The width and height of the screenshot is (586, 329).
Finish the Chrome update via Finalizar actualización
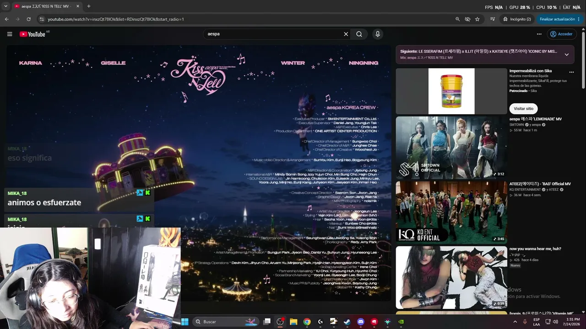[559, 19]
